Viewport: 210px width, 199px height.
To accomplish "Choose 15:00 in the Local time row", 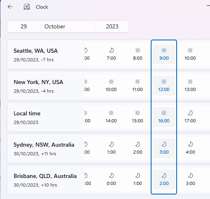I will click(x=138, y=117).
